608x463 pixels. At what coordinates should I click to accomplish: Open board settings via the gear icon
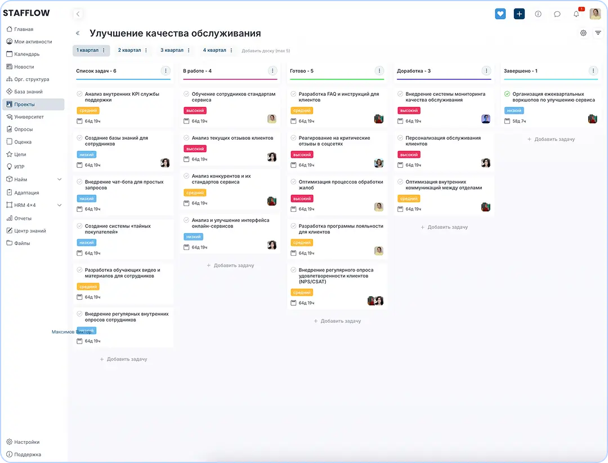tap(583, 33)
